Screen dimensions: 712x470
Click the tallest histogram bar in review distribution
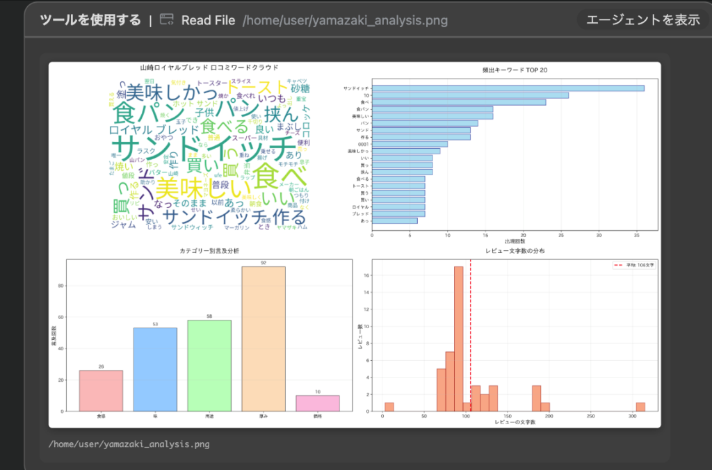click(x=458, y=339)
